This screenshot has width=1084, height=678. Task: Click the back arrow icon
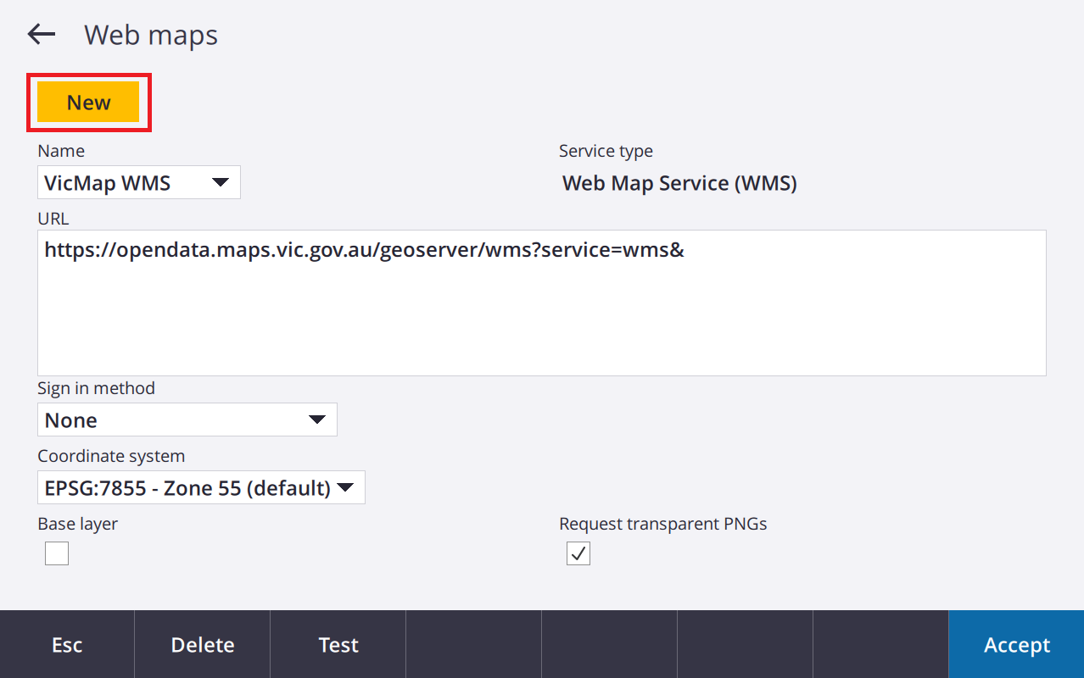[x=41, y=35]
